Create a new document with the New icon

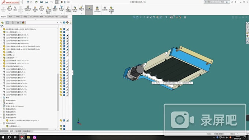coord(31,2)
